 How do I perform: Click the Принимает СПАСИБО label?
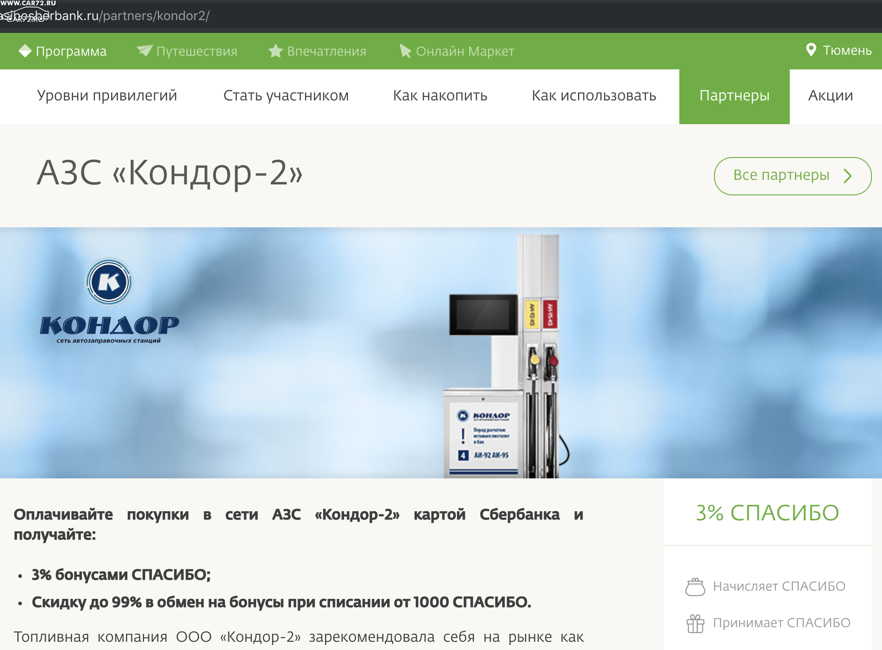click(782, 623)
